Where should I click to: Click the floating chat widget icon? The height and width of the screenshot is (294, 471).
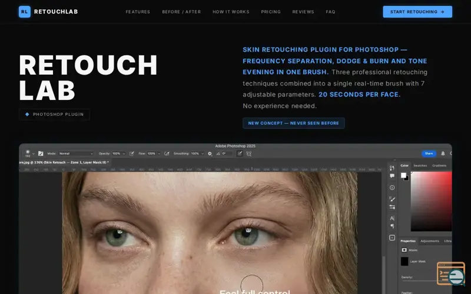tap(451, 273)
